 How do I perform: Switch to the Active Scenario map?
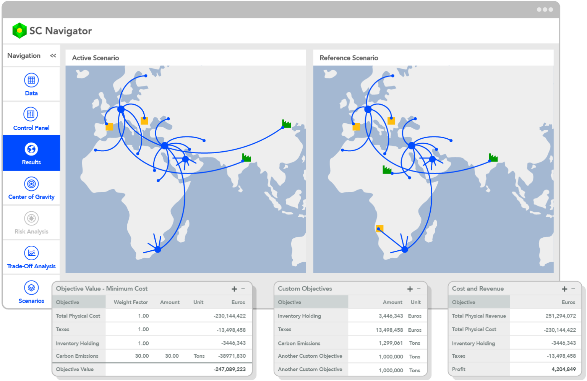[95, 58]
